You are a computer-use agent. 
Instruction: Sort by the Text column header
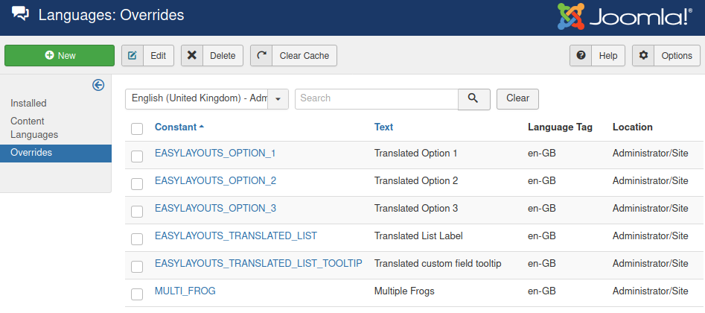(383, 127)
